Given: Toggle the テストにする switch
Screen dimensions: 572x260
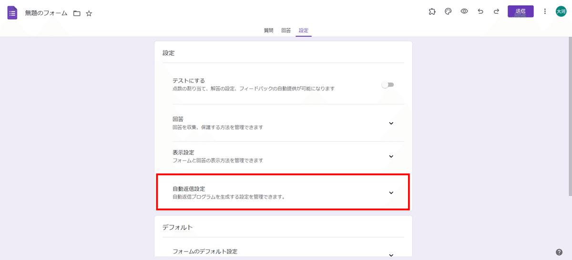Looking at the screenshot, I should [x=388, y=85].
